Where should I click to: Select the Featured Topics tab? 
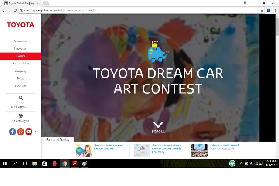[58, 139]
